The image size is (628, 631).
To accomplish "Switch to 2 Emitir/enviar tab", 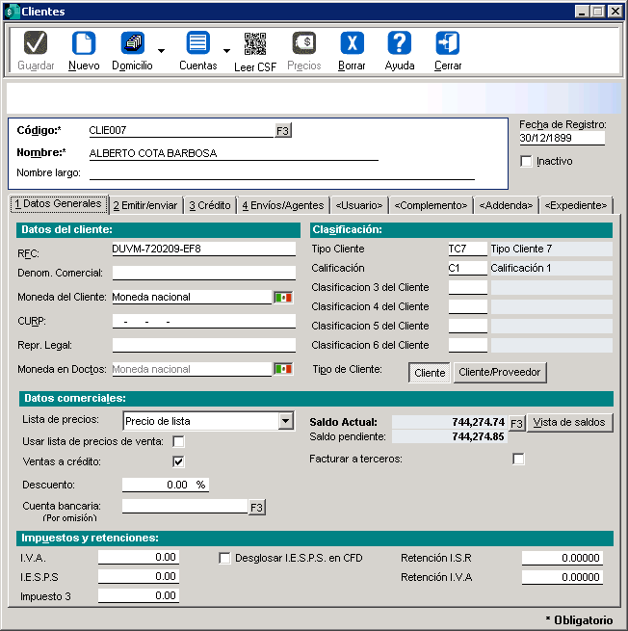I will pyautogui.click(x=145, y=205).
